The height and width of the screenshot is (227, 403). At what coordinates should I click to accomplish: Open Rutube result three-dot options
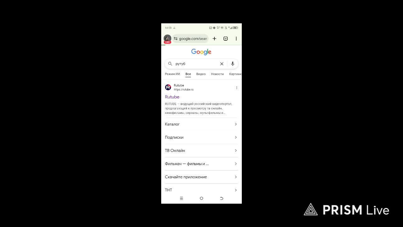(x=237, y=88)
